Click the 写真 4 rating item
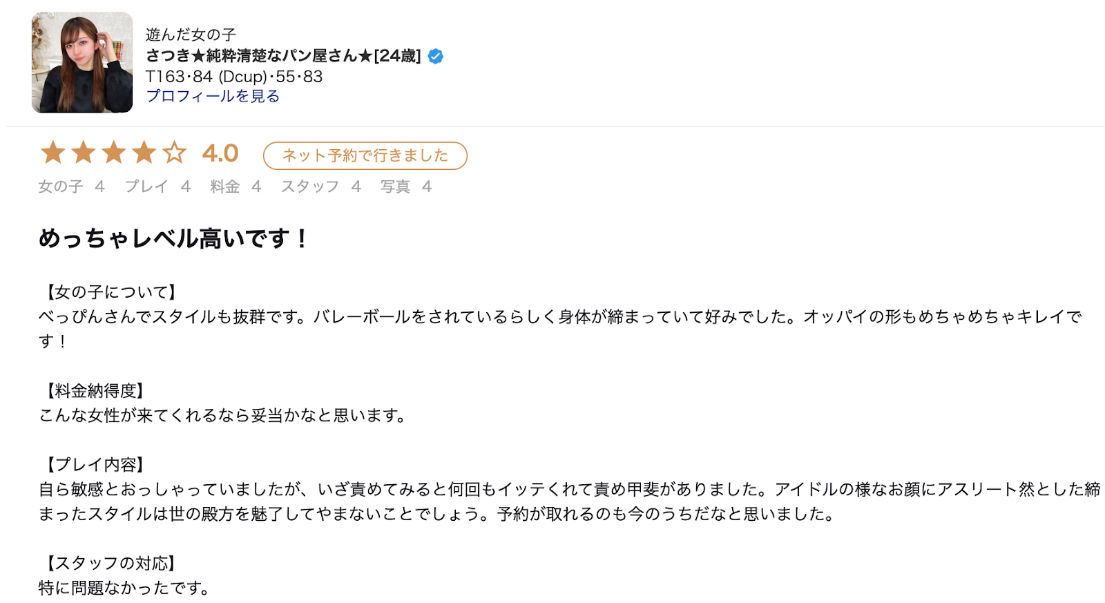 (x=406, y=186)
